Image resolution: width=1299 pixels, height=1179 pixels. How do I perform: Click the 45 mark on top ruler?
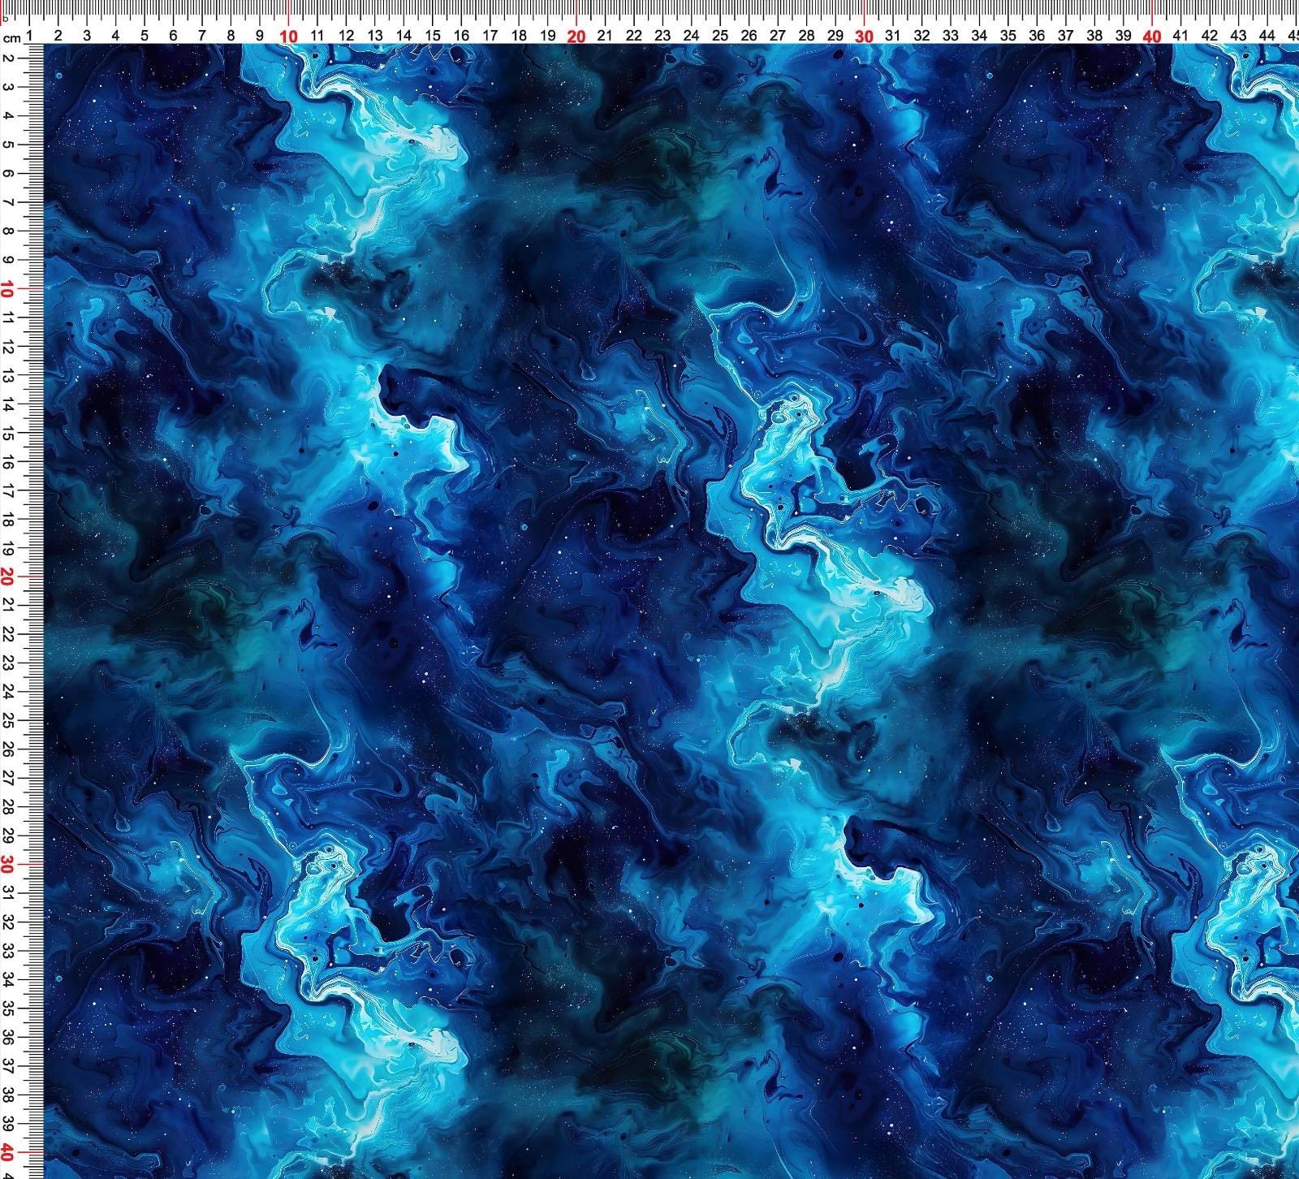click(x=1293, y=36)
